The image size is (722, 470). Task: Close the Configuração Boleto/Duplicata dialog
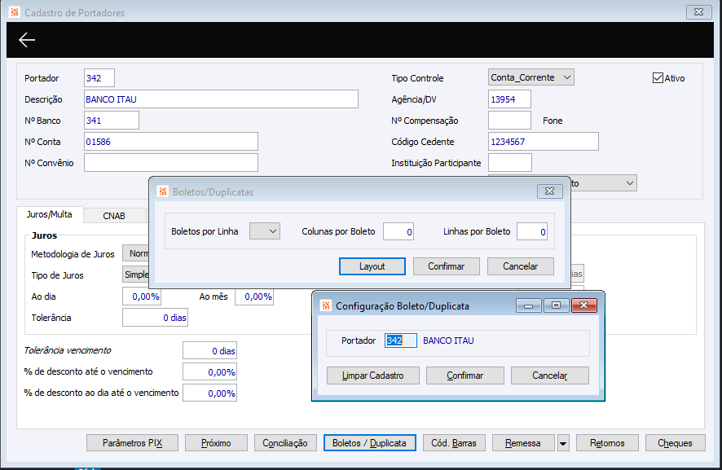point(583,305)
